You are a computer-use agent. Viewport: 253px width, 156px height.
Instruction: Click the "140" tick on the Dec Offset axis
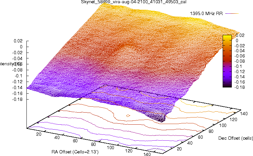[x=244, y=114]
